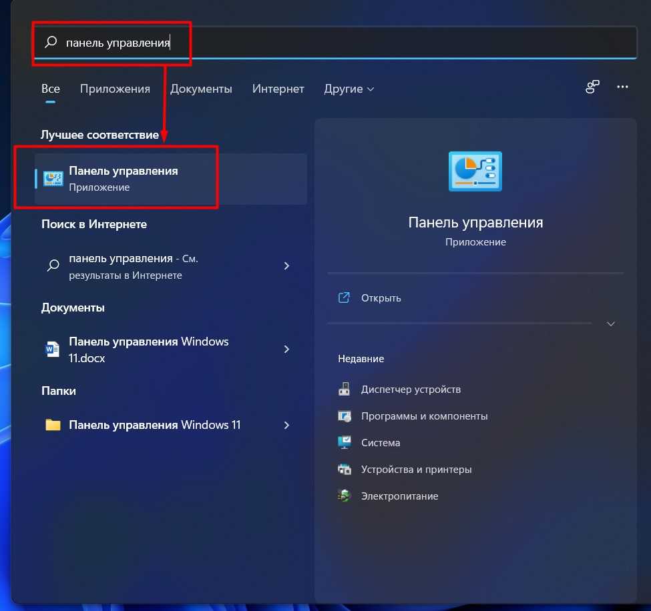Viewport: 651px width, 611px height.
Task: Click the Электропитание icon
Action: tap(344, 496)
